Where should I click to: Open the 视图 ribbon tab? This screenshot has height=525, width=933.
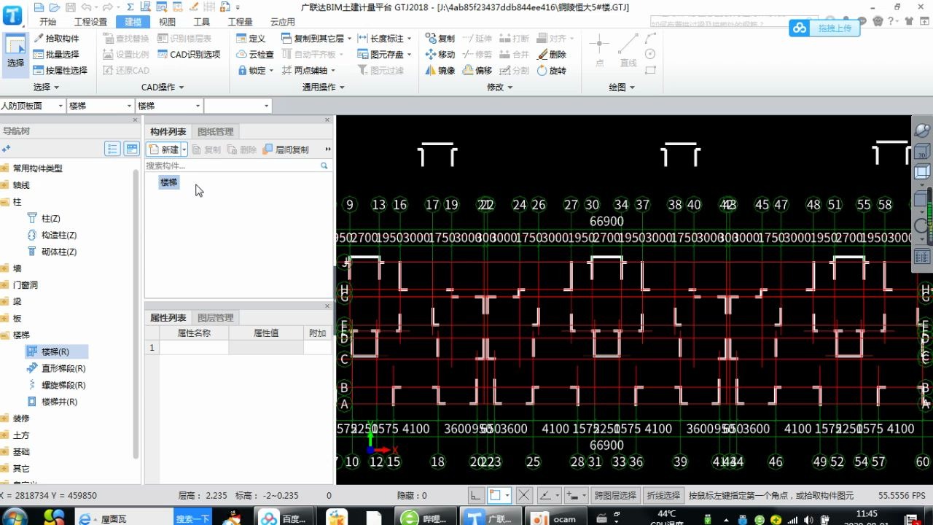pyautogui.click(x=167, y=22)
